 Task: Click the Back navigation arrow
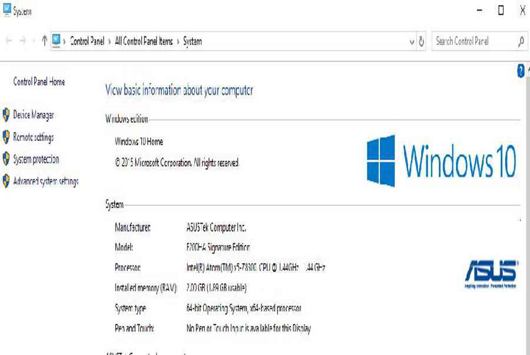point(9,41)
